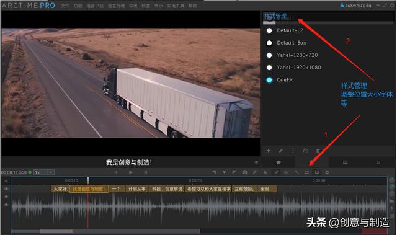Toggle the eye icon beside subtitle preview text
Viewport: 397px width, 235px height.
click(x=256, y=162)
